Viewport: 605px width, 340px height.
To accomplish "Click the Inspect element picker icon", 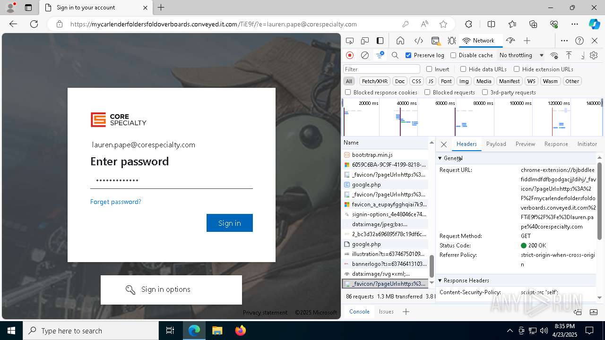I will (350, 41).
